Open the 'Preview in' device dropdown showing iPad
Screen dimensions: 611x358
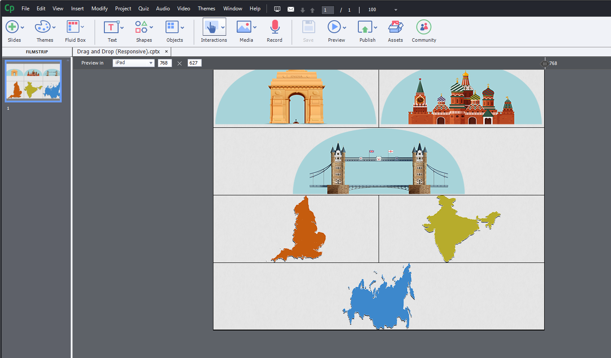134,63
